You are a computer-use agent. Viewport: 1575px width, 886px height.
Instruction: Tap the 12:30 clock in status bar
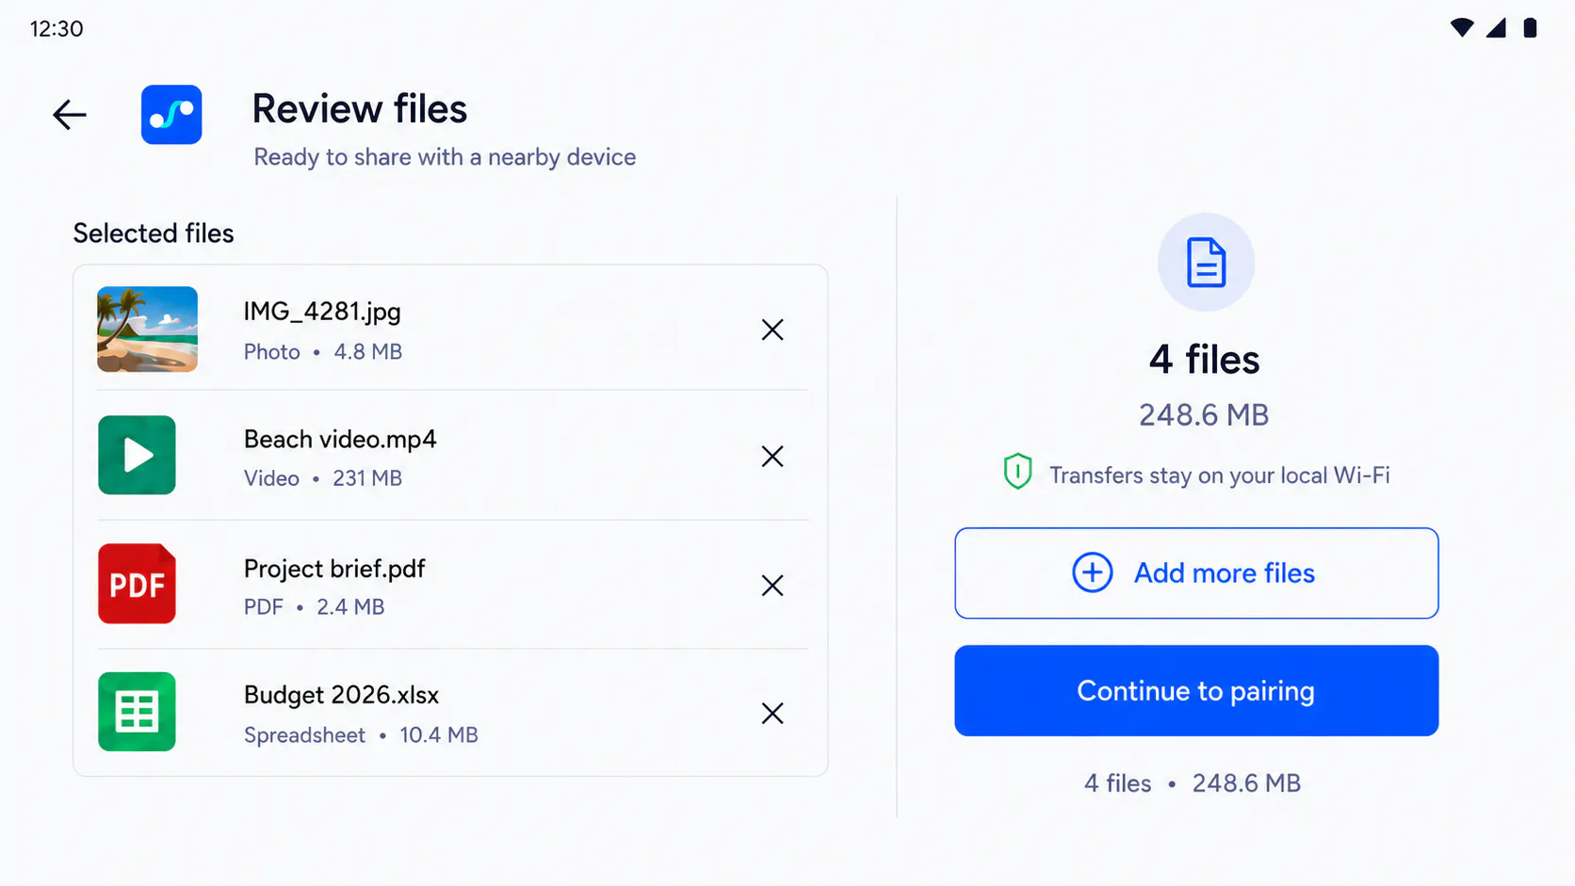pos(57,29)
